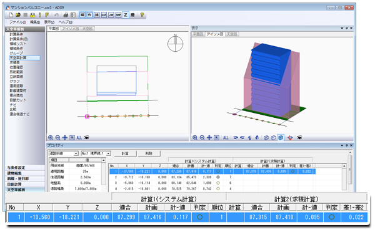Toggle the Z mode toolbar button
The image size is (375, 237).
pos(126,15)
